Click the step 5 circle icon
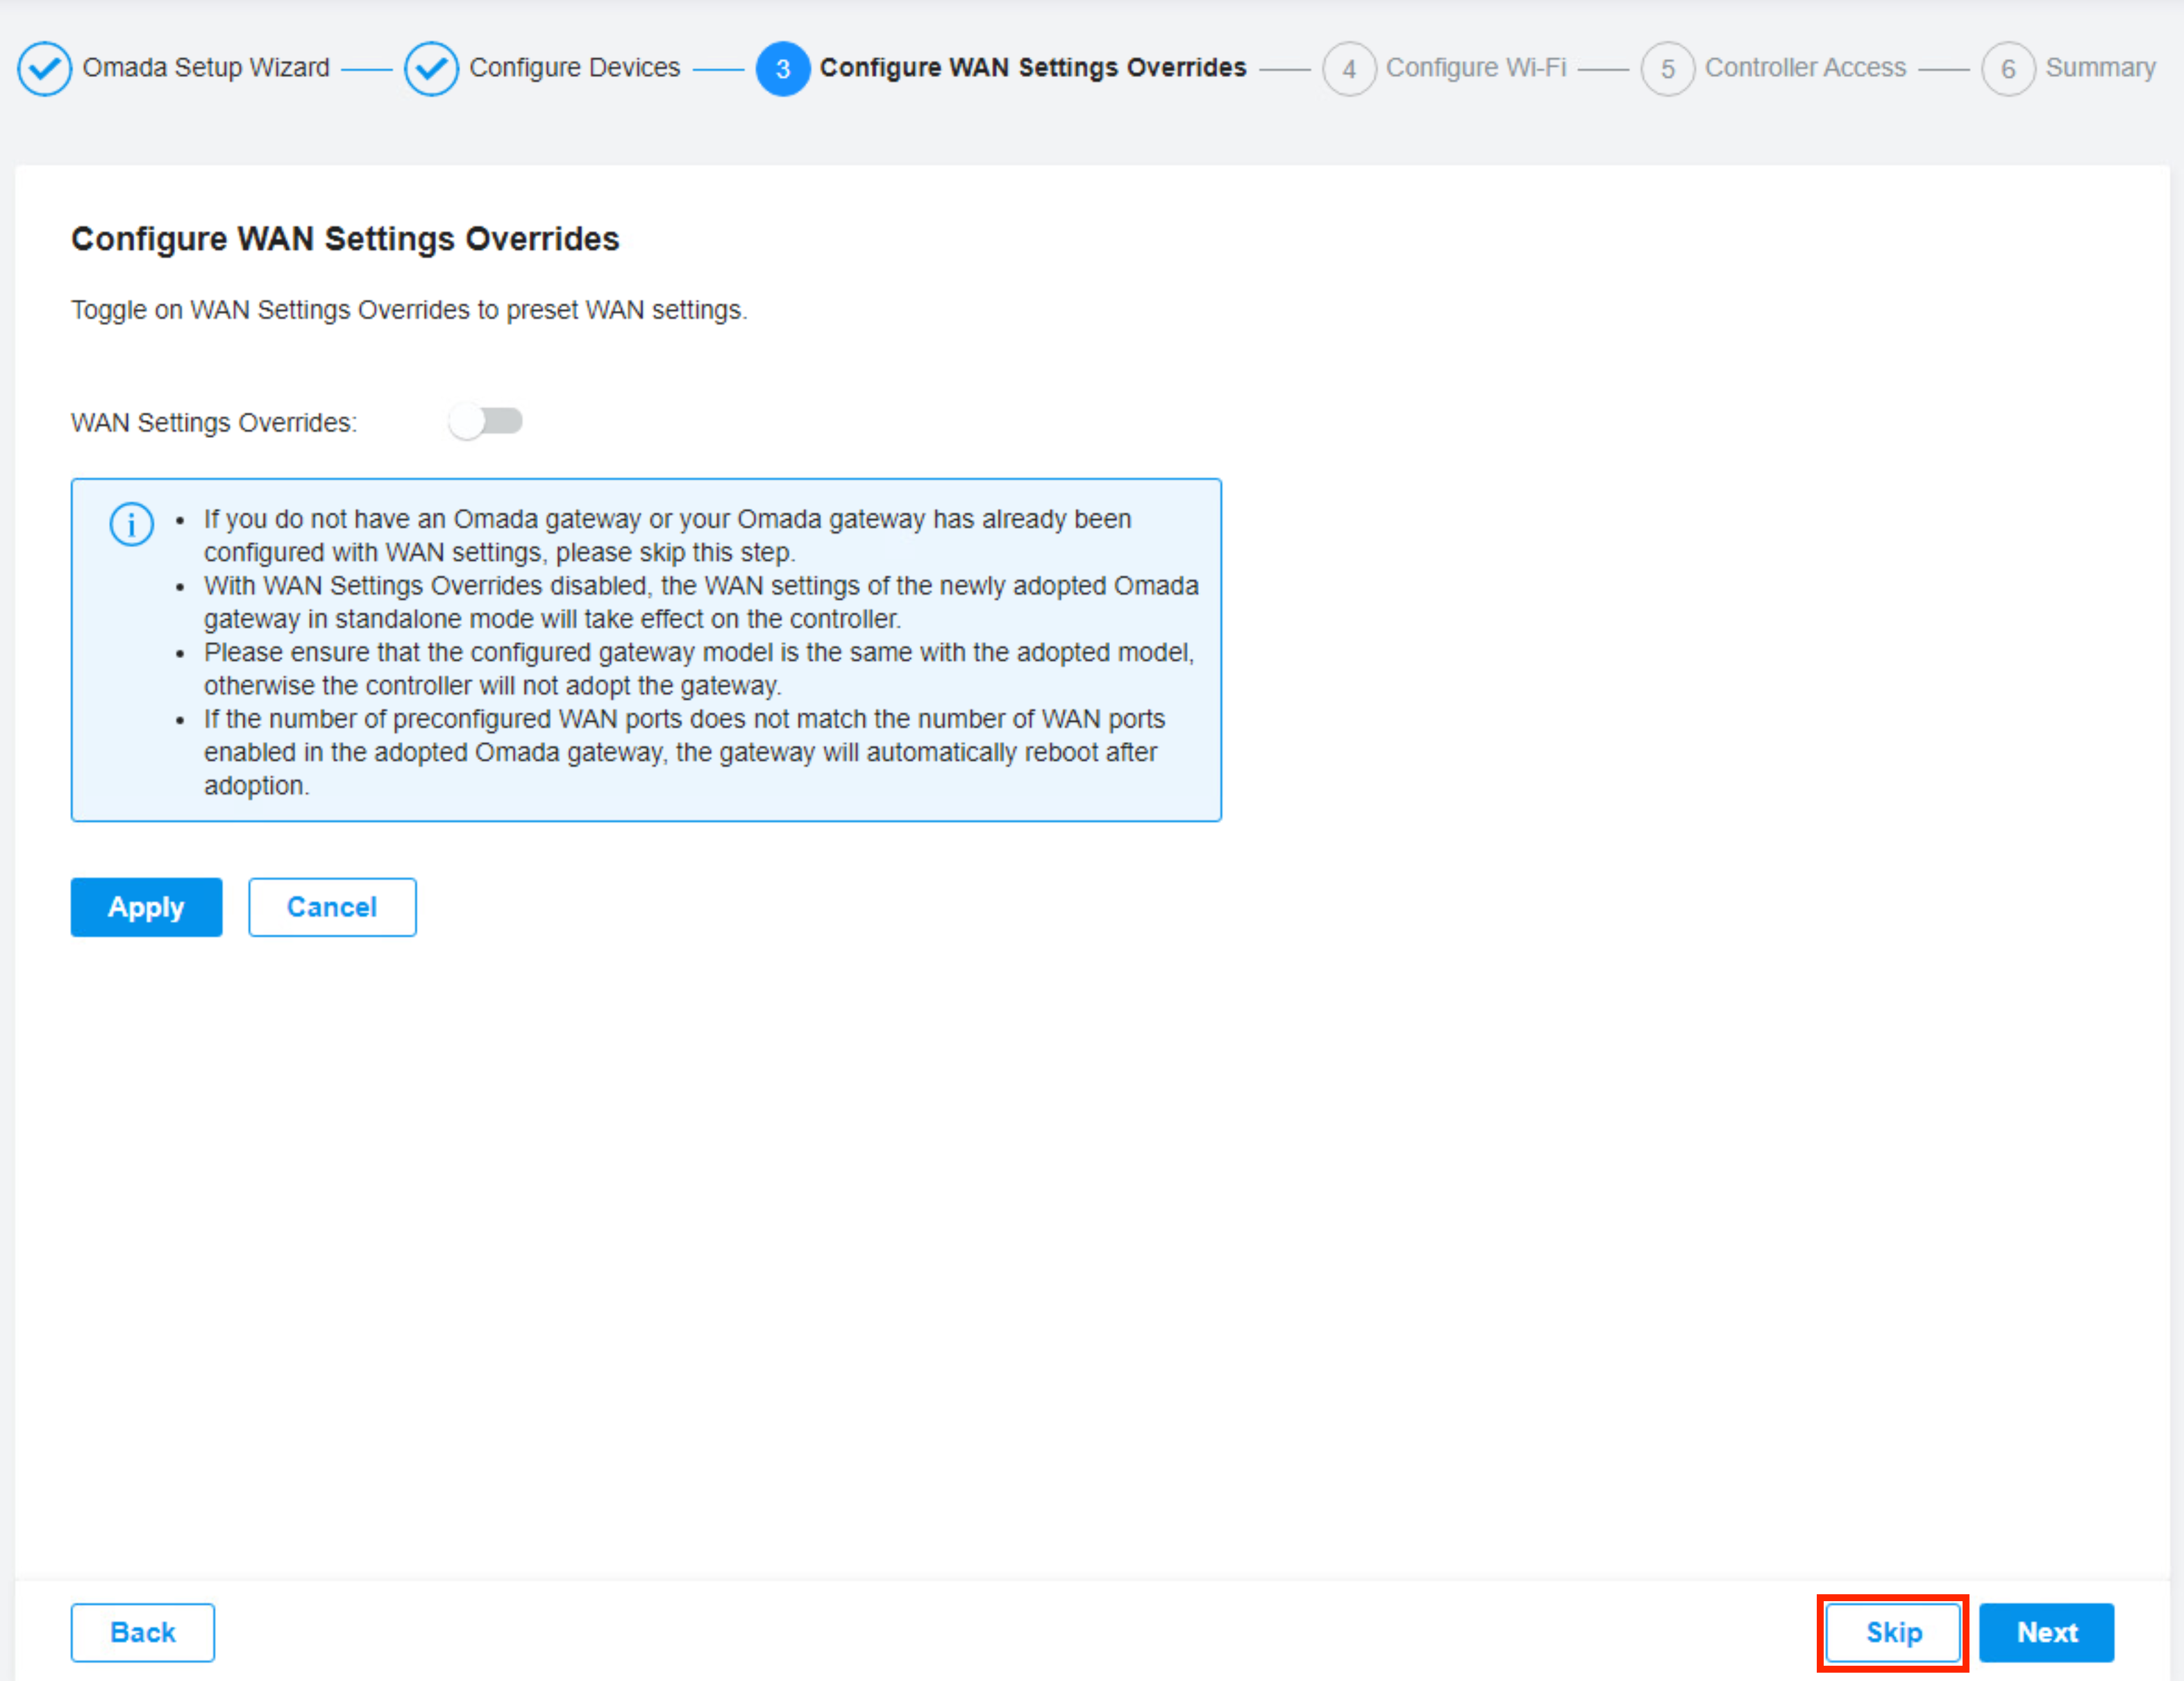The width and height of the screenshot is (2184, 1681). pyautogui.click(x=1667, y=68)
